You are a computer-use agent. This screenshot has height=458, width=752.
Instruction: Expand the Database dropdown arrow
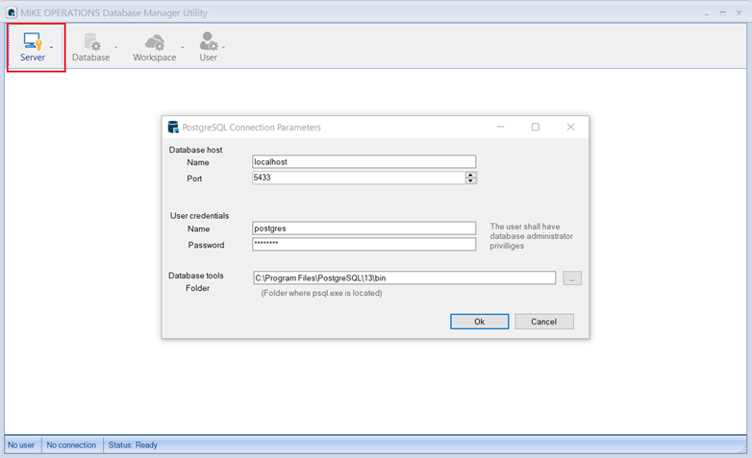tap(116, 47)
